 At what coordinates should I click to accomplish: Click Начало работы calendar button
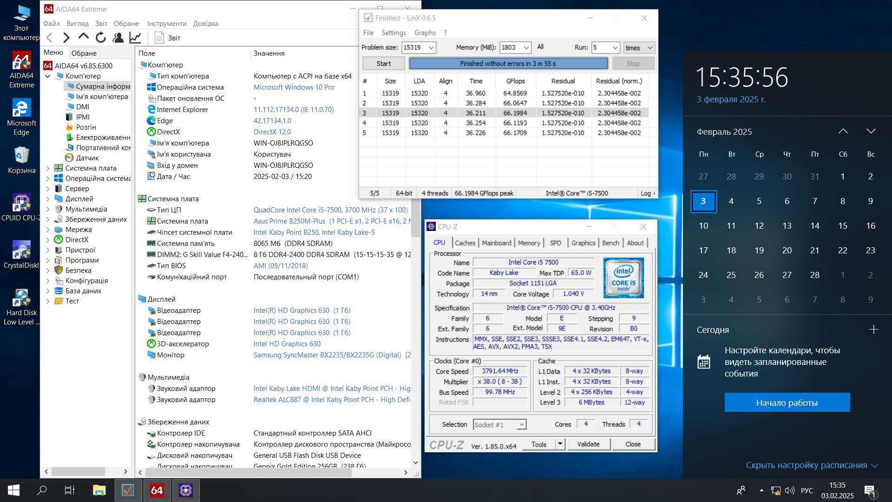click(x=787, y=403)
